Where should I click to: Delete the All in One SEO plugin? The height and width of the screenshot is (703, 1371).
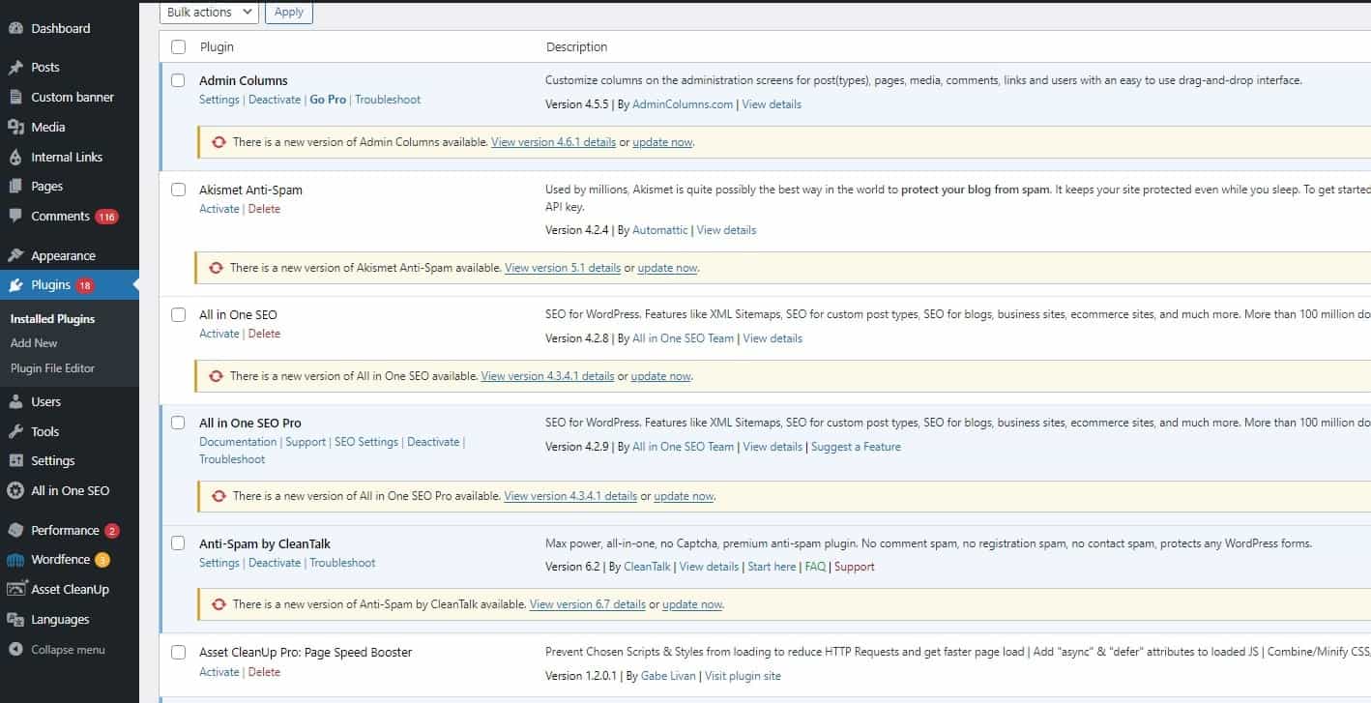click(x=264, y=334)
